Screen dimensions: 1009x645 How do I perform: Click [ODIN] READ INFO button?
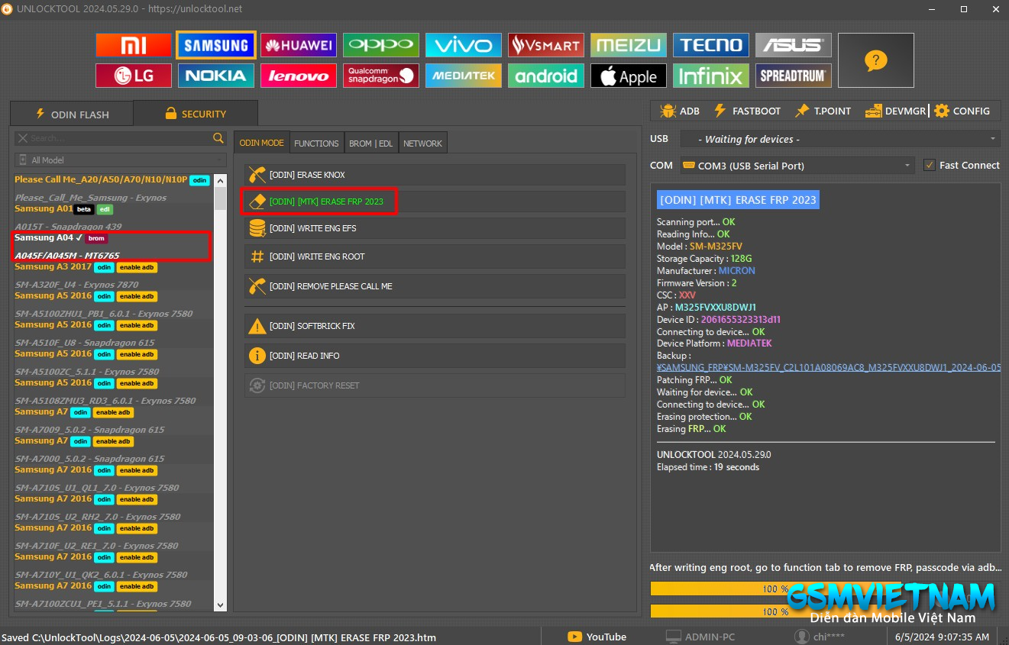[435, 356]
